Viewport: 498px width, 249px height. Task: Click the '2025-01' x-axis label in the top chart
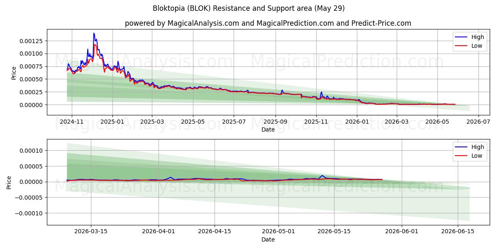click(112, 122)
